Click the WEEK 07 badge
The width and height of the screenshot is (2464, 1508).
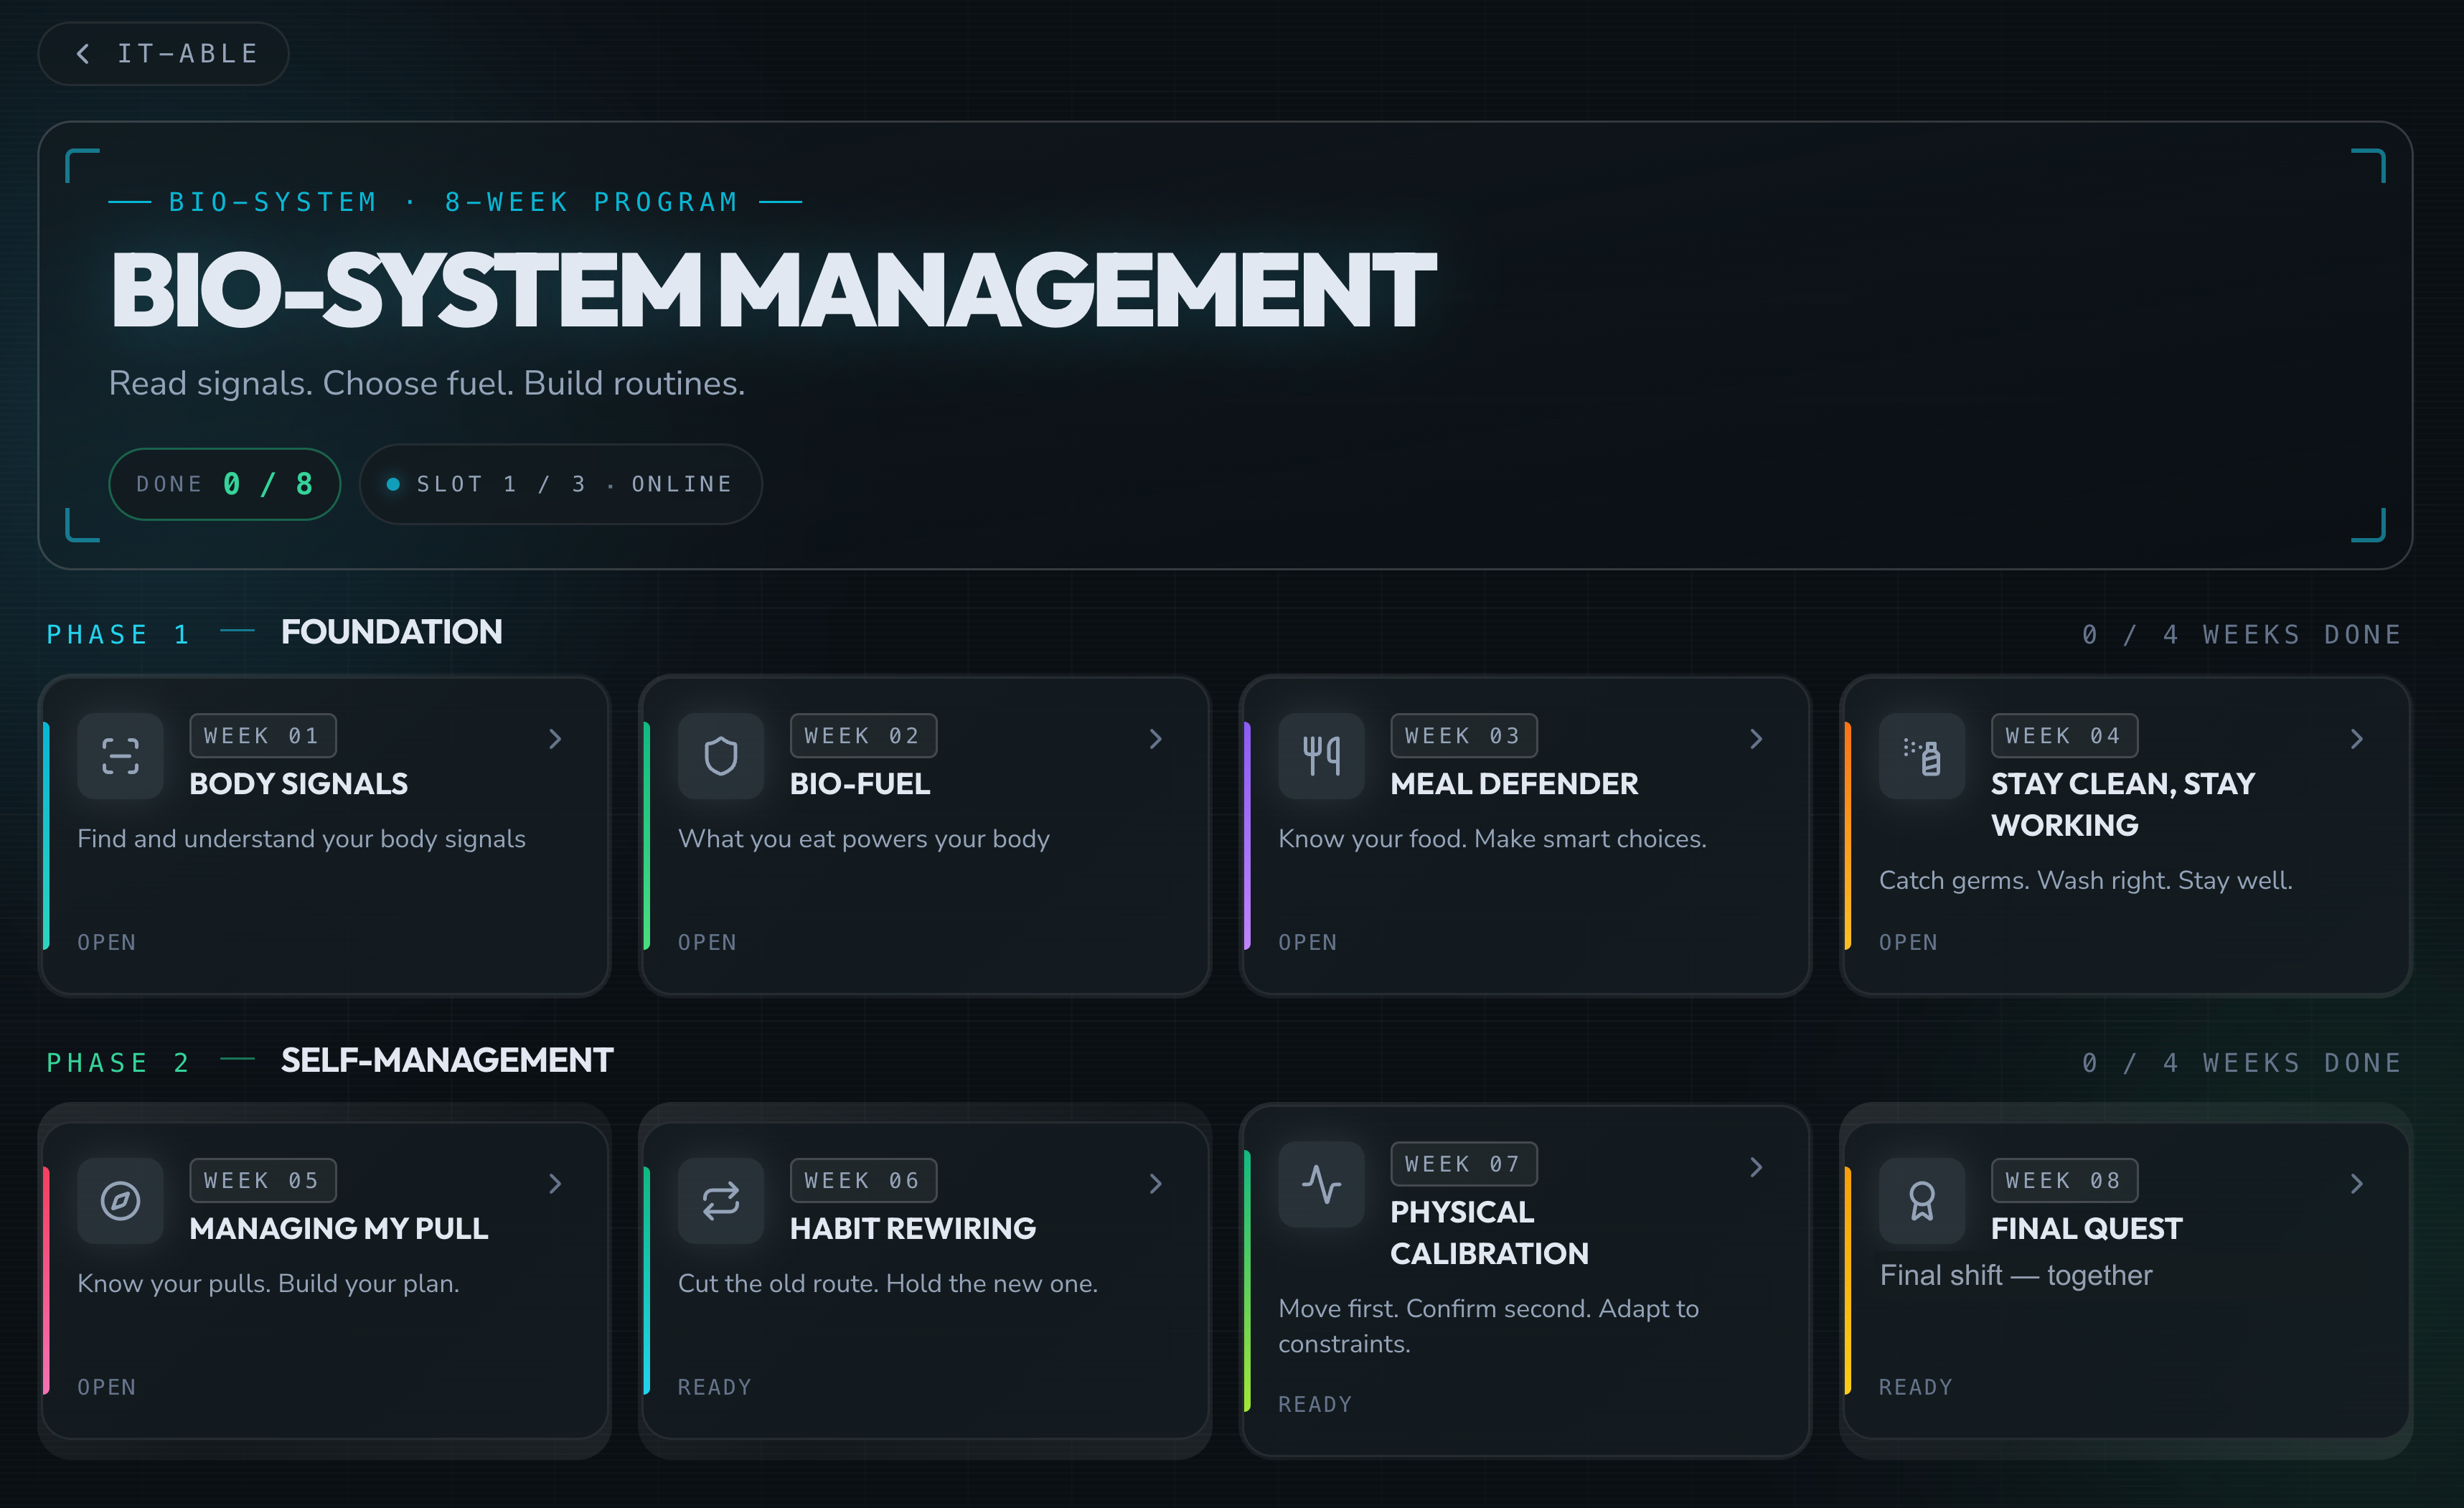pos(1464,1164)
